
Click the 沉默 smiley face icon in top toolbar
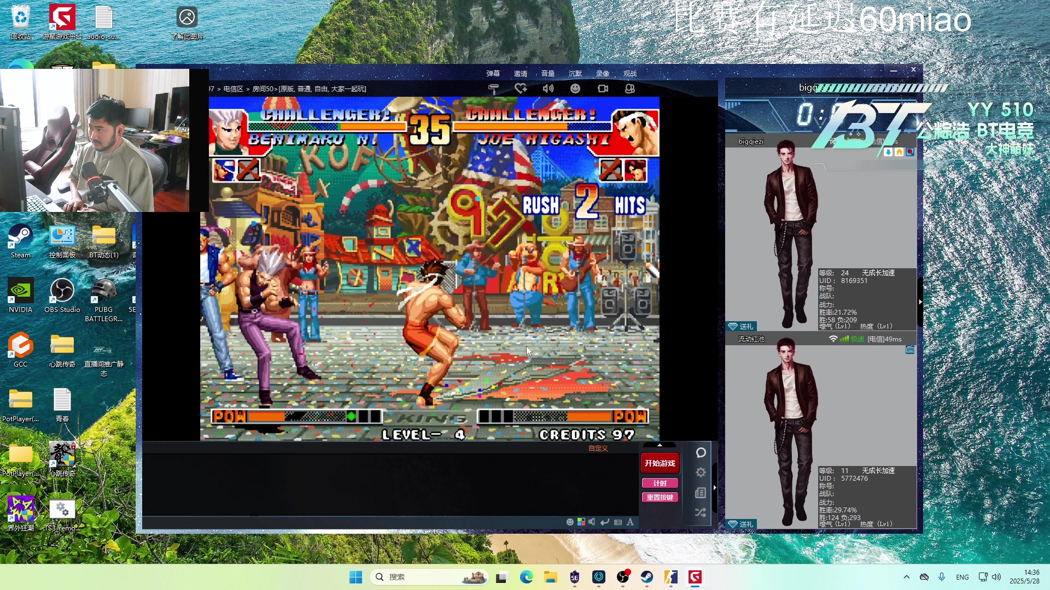[x=575, y=88]
